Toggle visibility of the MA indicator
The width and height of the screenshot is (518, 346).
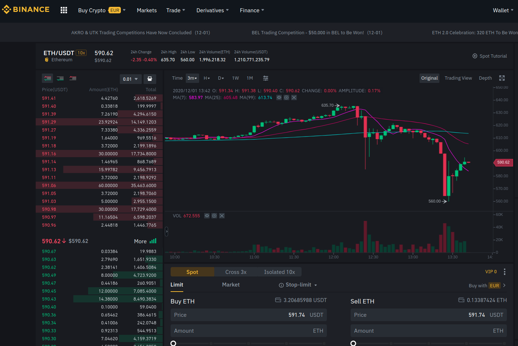(x=279, y=98)
